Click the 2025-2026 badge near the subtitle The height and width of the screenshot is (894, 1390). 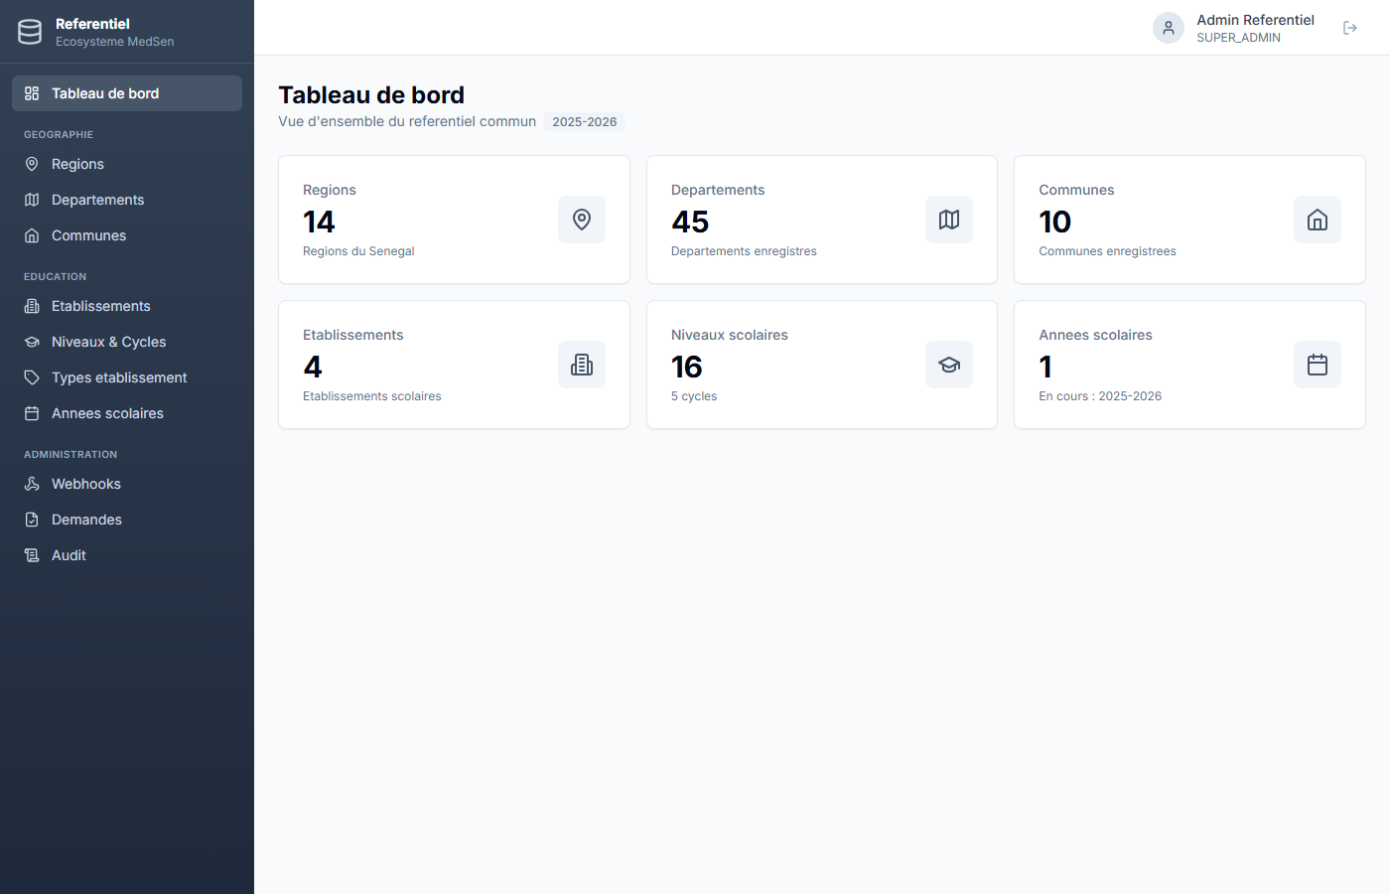[x=584, y=121]
